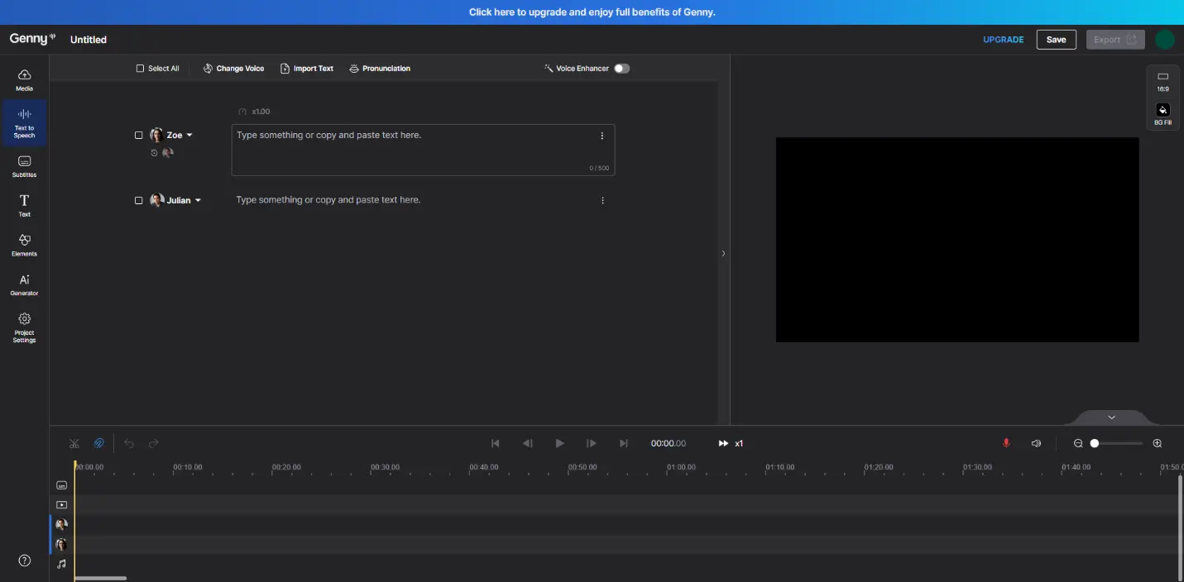Open the Elements panel
Screen dimensions: 1184x582
[x=24, y=245]
